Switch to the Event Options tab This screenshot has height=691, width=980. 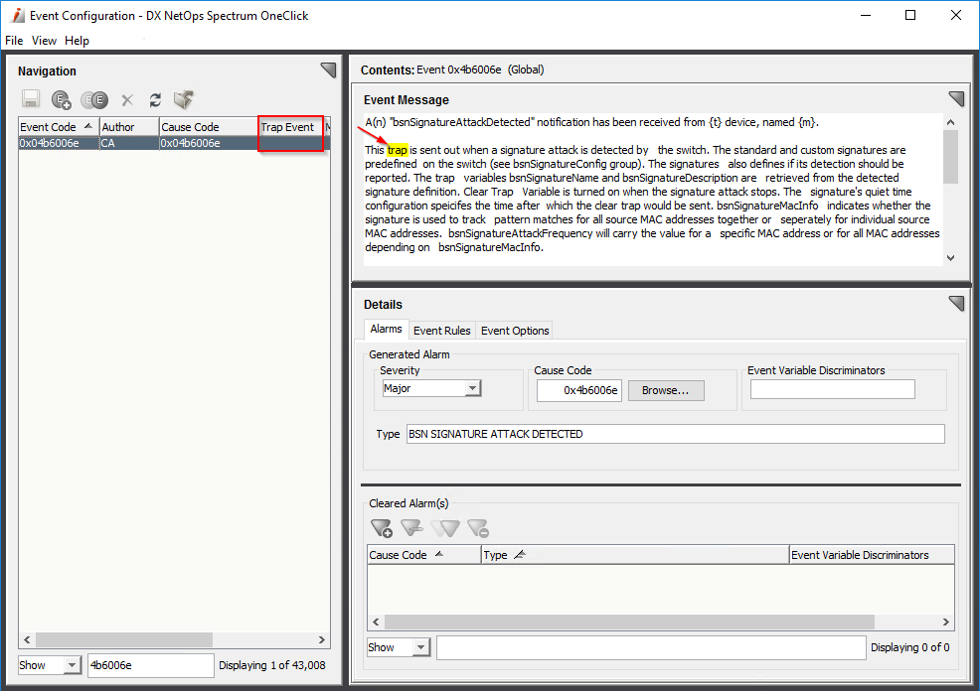coord(515,330)
